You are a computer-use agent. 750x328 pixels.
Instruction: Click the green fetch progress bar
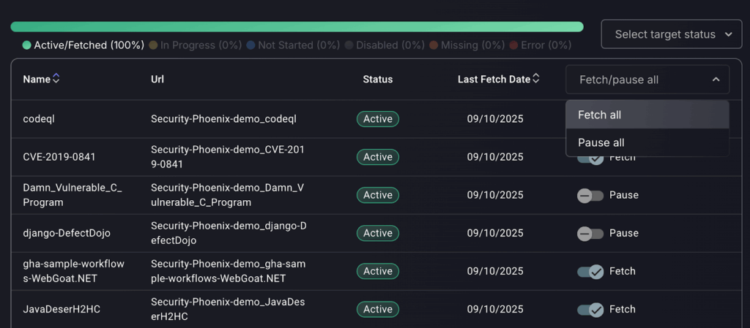297,27
